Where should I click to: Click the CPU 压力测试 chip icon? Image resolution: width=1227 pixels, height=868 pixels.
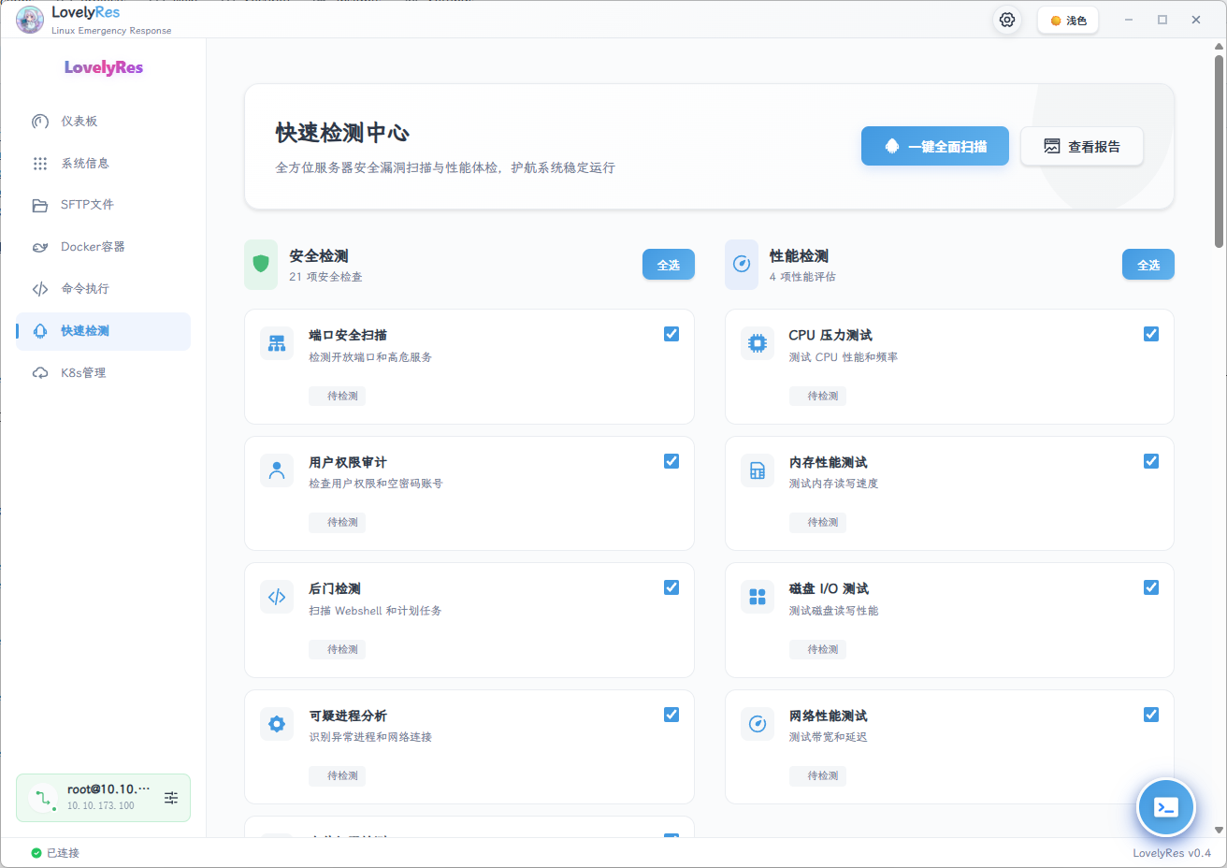tap(758, 343)
